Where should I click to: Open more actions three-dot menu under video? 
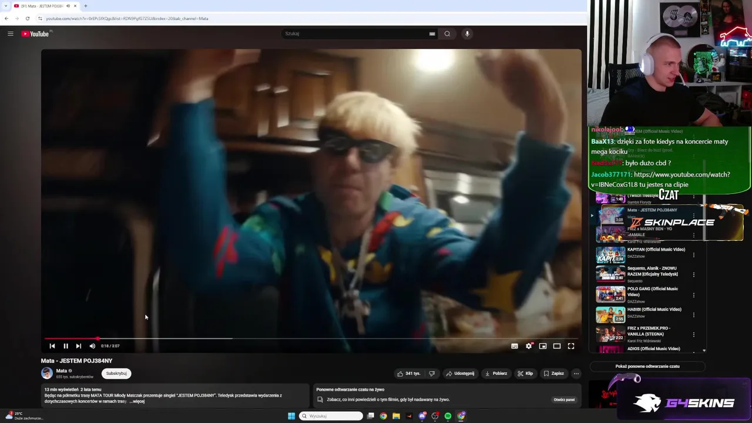pyautogui.click(x=576, y=373)
